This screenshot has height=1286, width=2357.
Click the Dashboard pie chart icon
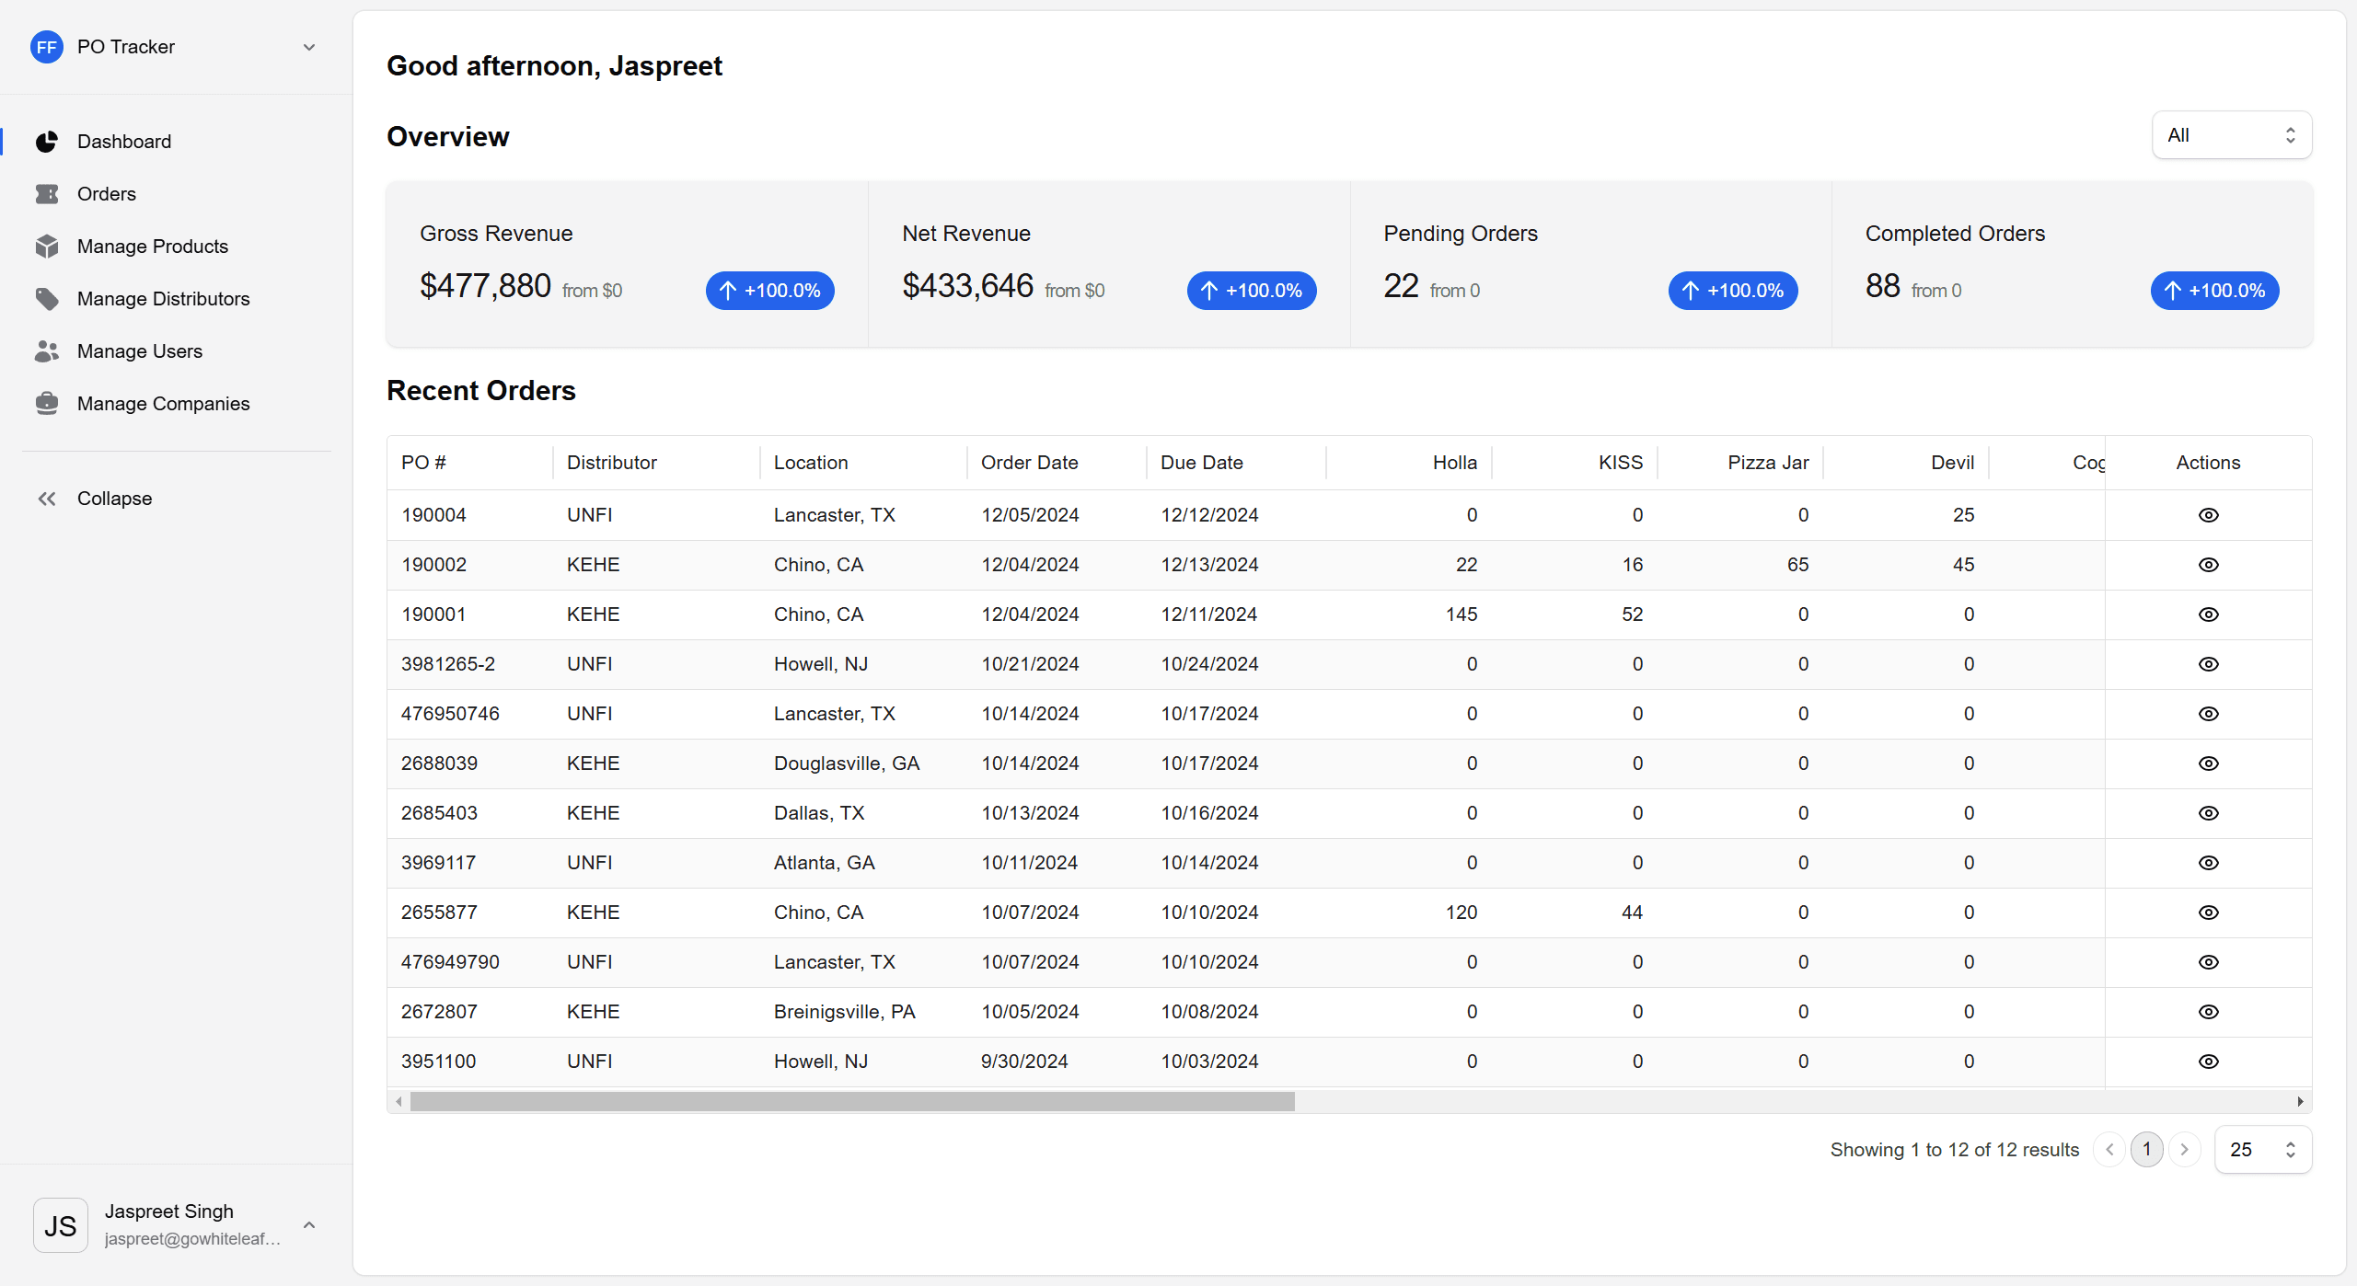point(47,142)
